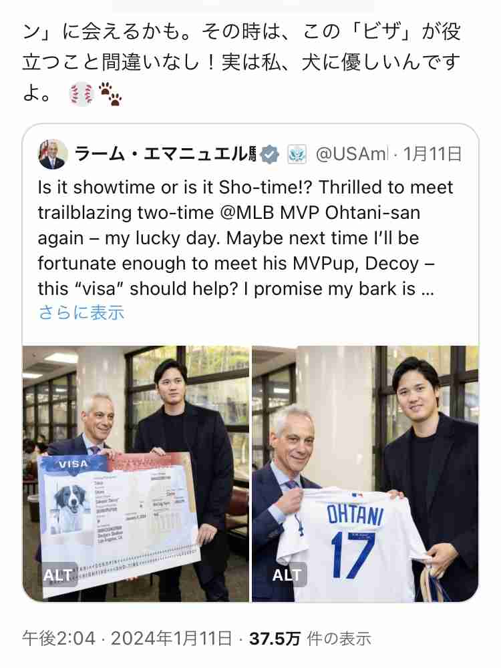Screen dimensions: 501x668
Task: Expand quoted tweet with さらに表示
Action: pyautogui.click(x=81, y=313)
